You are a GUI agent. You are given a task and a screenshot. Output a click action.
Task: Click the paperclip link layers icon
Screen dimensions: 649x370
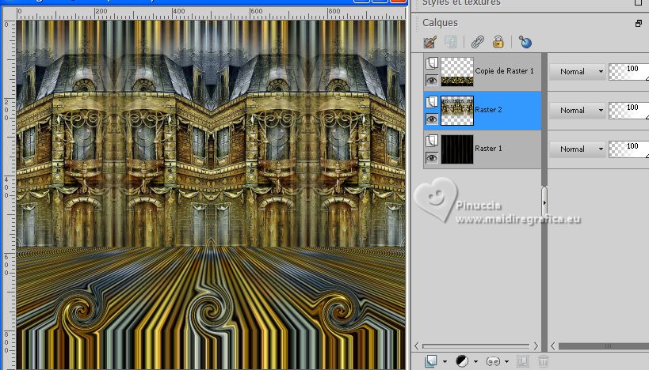point(478,42)
